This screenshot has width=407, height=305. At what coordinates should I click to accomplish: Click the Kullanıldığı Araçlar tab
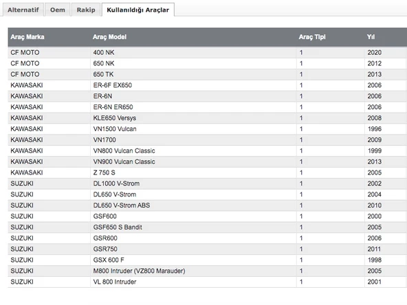[137, 10]
